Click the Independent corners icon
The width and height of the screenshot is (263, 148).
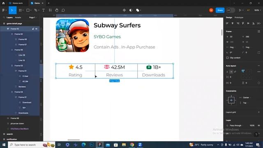259,53
